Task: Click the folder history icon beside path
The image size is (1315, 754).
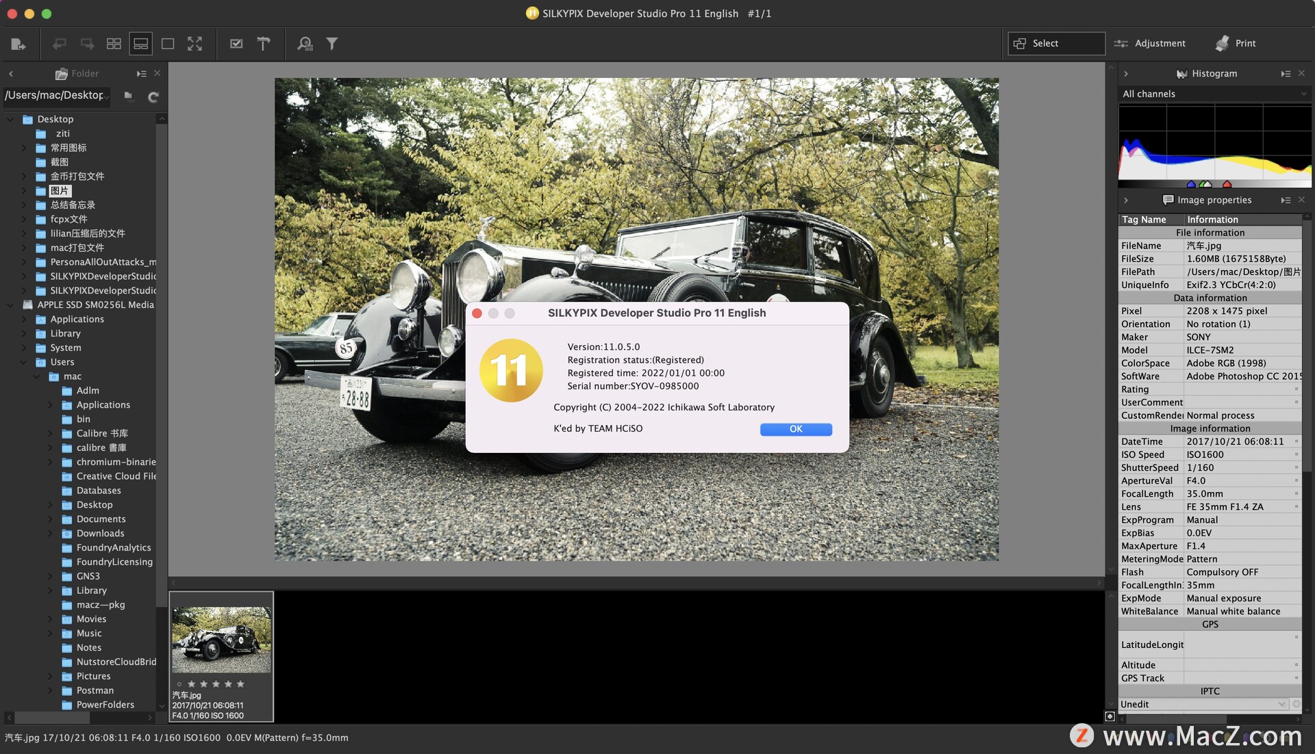Action: click(x=128, y=96)
